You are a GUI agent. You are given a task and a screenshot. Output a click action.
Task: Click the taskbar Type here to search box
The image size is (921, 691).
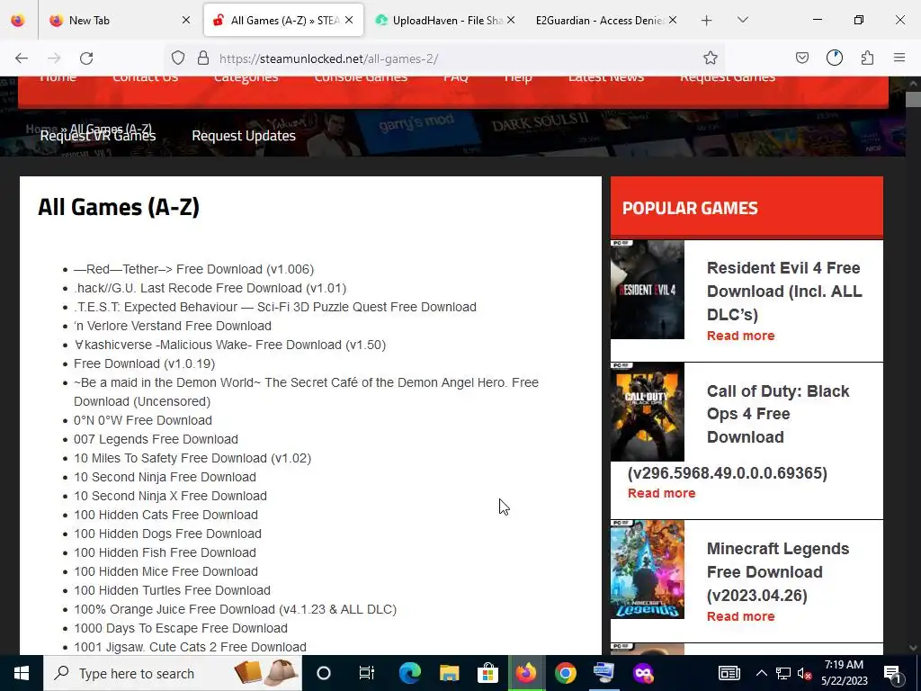pos(172,673)
